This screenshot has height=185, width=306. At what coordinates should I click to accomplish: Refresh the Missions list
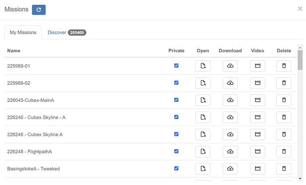pos(39,10)
